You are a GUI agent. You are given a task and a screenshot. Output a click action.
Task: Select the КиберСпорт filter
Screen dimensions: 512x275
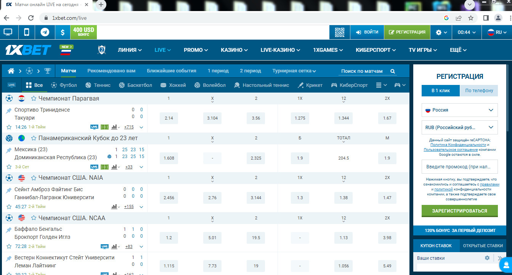[x=349, y=85]
